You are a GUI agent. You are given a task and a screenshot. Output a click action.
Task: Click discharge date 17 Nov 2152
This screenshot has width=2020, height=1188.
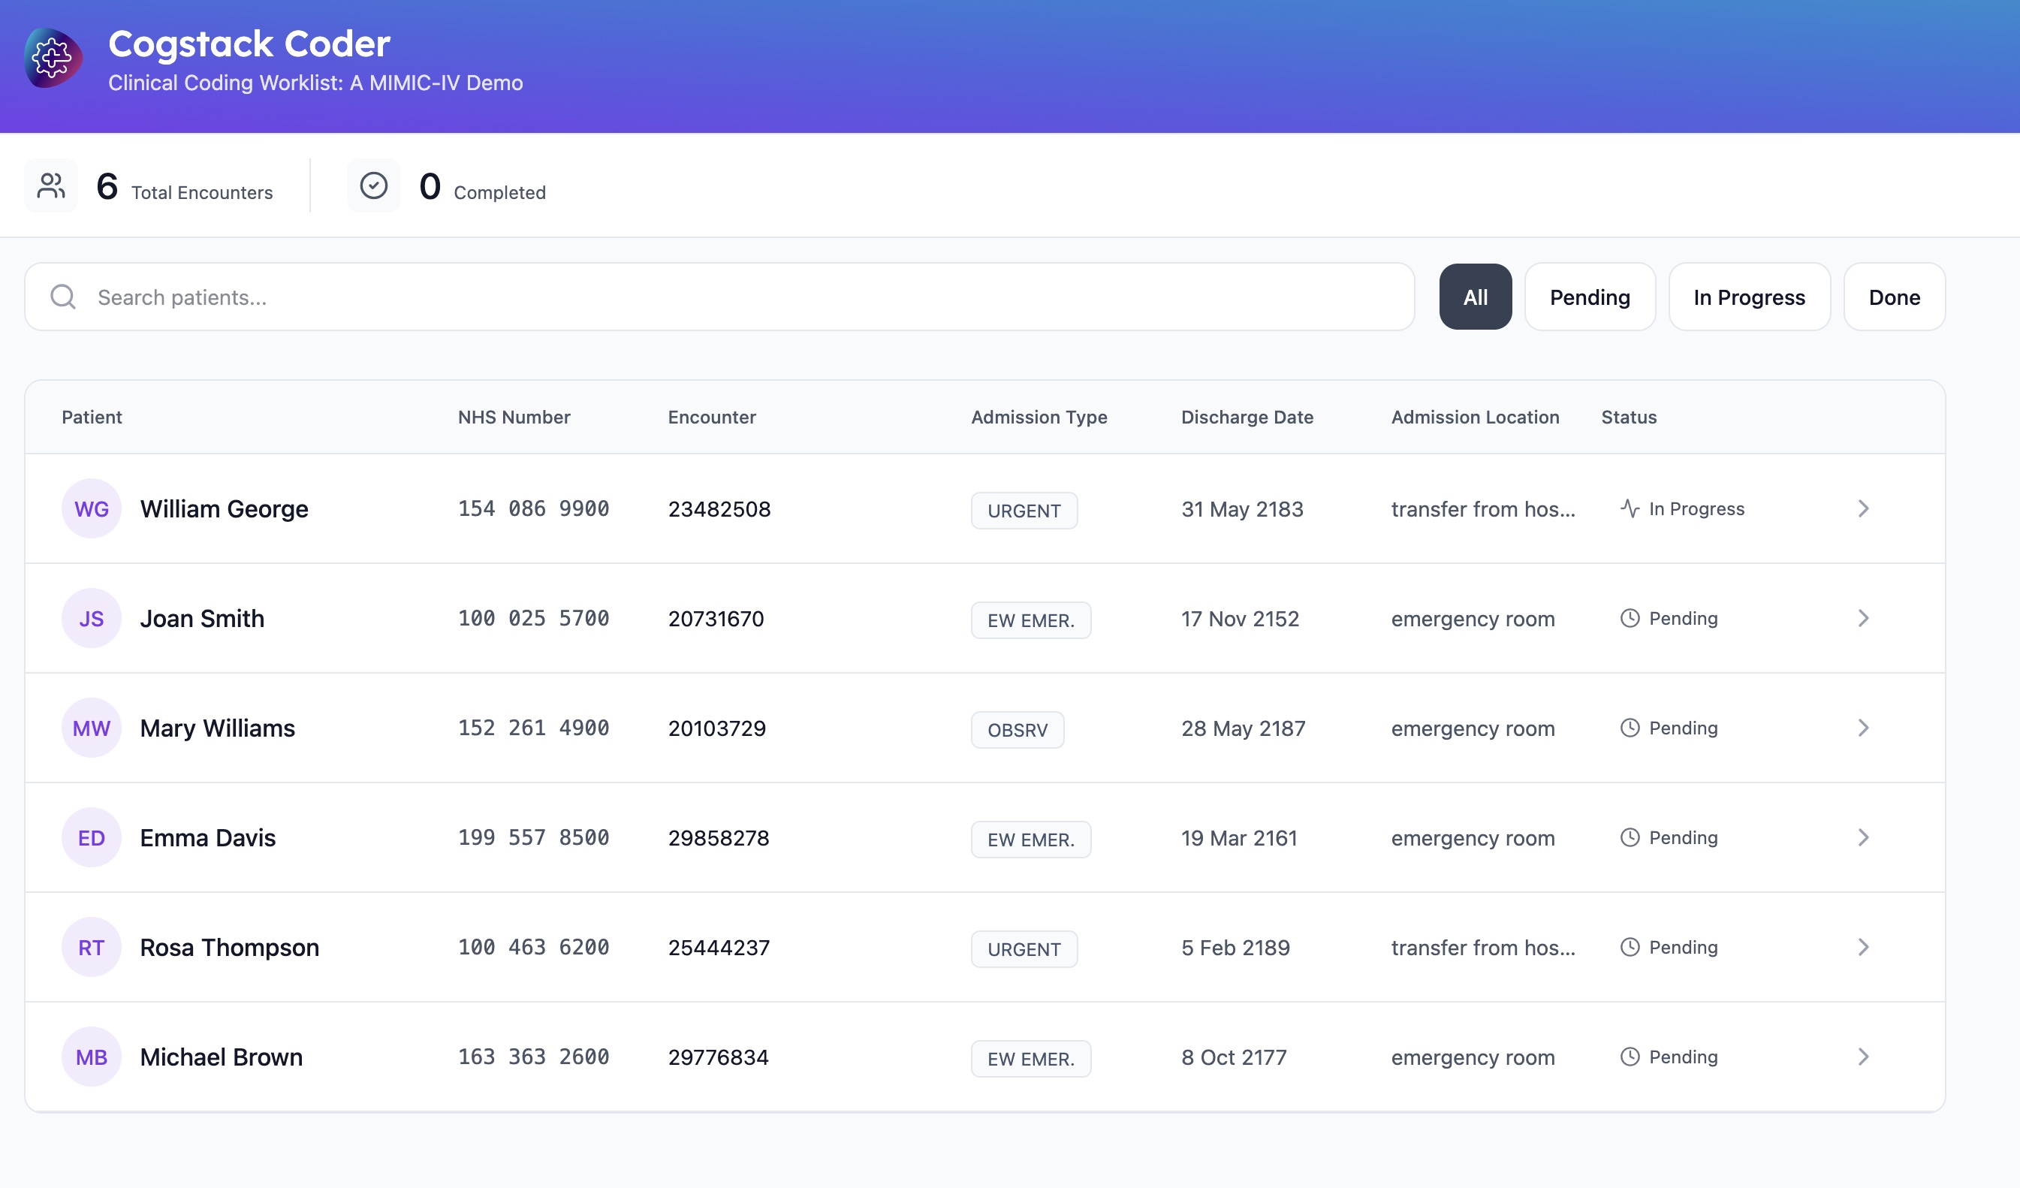pos(1240,619)
